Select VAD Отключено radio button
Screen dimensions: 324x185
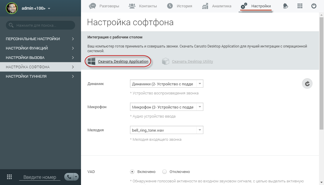[x=164, y=172]
